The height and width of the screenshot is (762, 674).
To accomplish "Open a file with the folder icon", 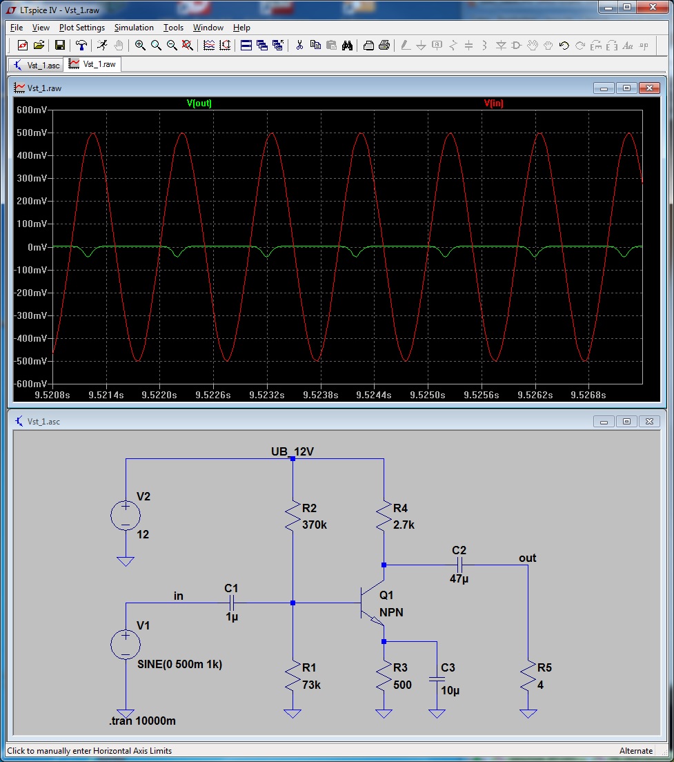I will 39,45.
